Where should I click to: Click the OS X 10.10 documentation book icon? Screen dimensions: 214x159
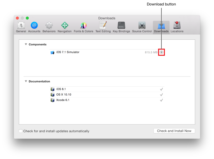coord(53,95)
